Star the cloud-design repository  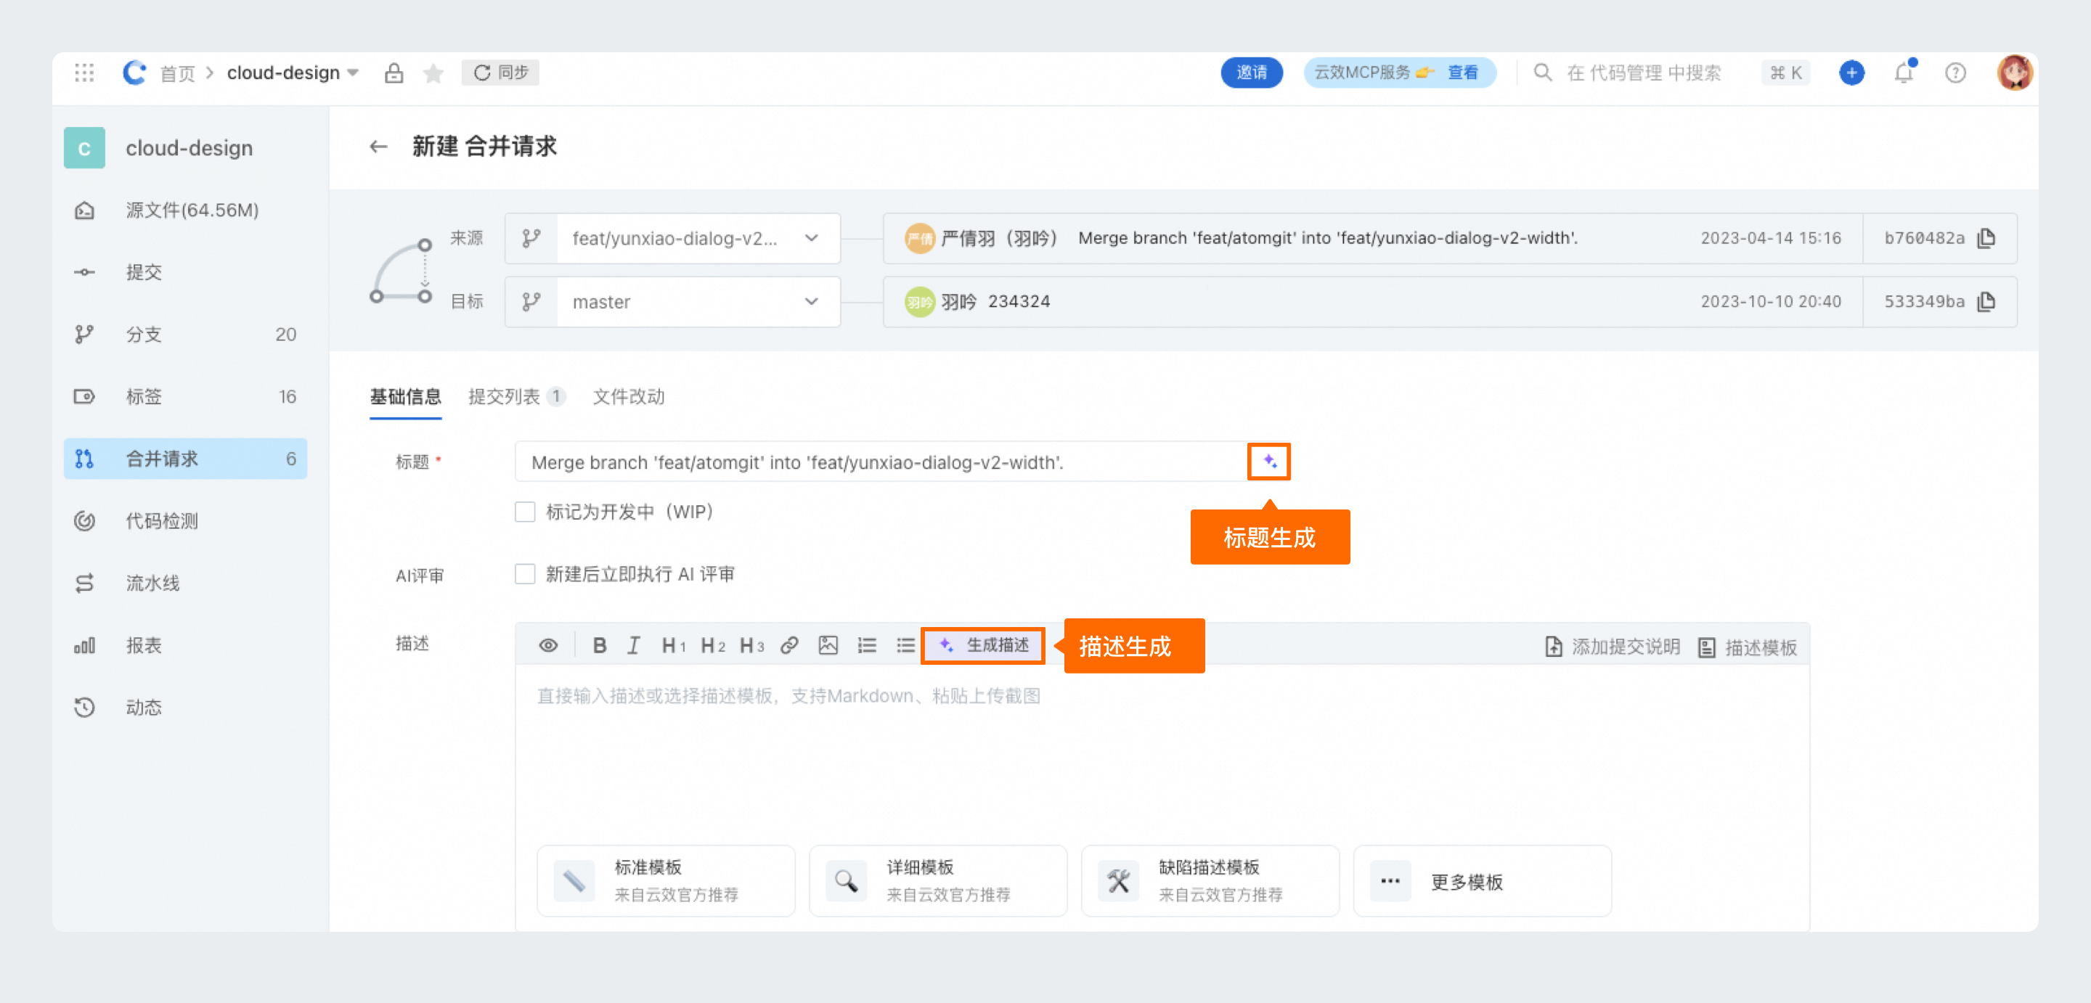(433, 73)
